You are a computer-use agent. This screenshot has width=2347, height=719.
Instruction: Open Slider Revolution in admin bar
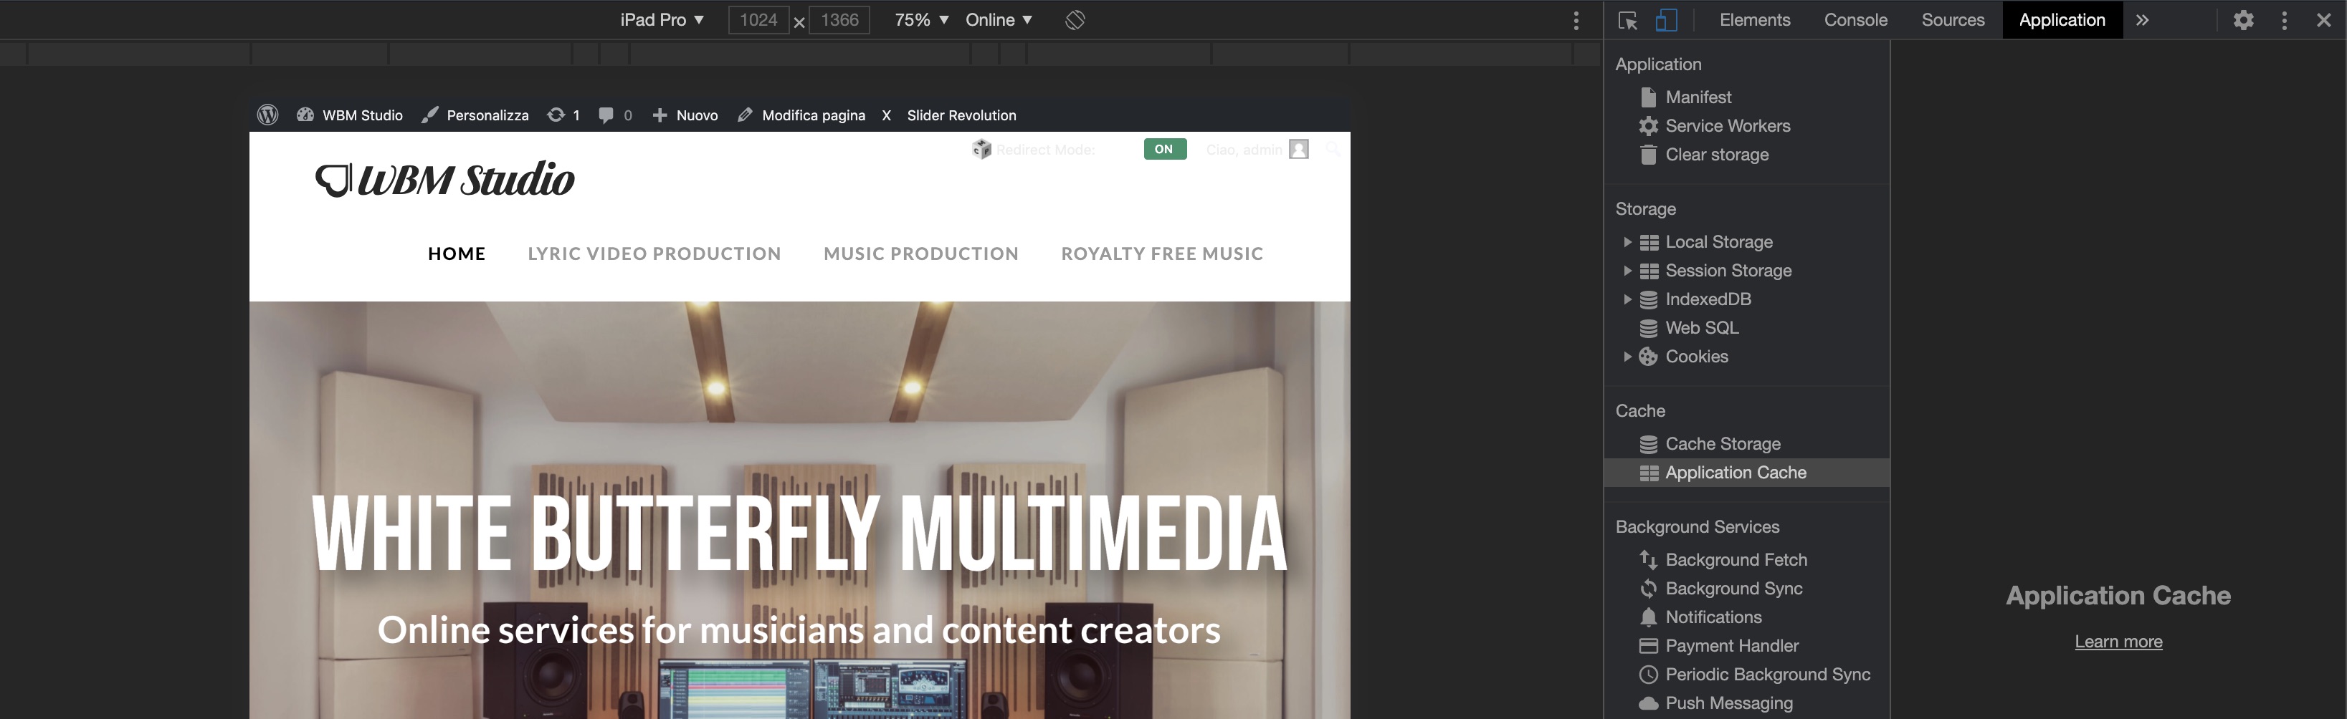961,115
